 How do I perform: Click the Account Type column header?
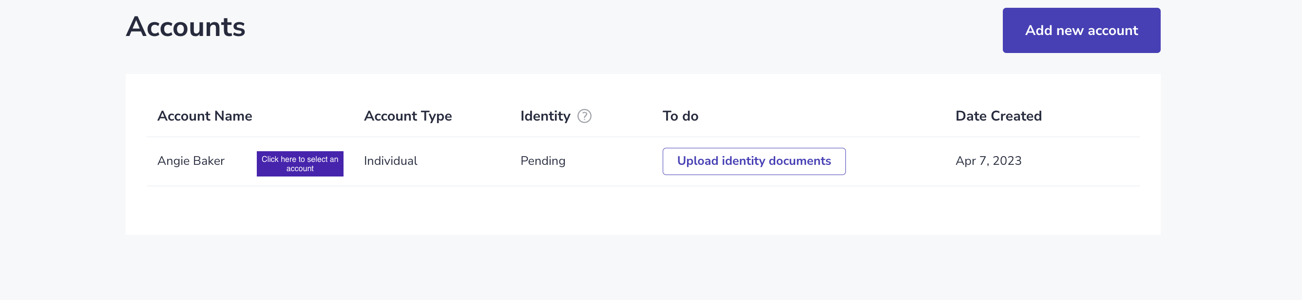(x=408, y=117)
